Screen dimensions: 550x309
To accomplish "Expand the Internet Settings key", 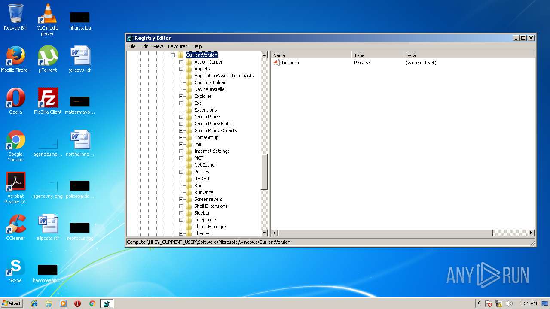I will [181, 151].
